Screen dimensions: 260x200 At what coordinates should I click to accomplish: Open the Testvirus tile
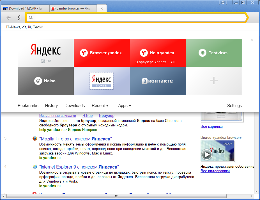point(214,53)
